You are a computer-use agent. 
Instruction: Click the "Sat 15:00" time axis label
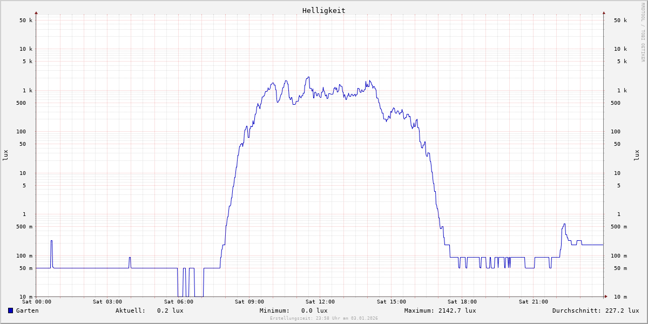point(391,302)
